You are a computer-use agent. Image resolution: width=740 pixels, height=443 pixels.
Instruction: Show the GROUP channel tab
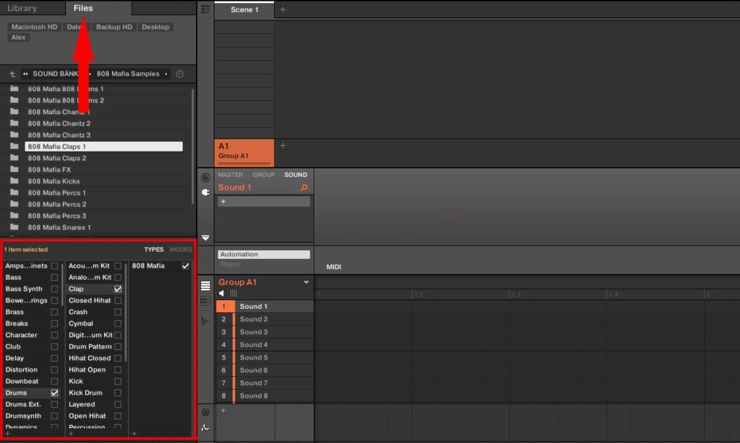click(x=263, y=175)
